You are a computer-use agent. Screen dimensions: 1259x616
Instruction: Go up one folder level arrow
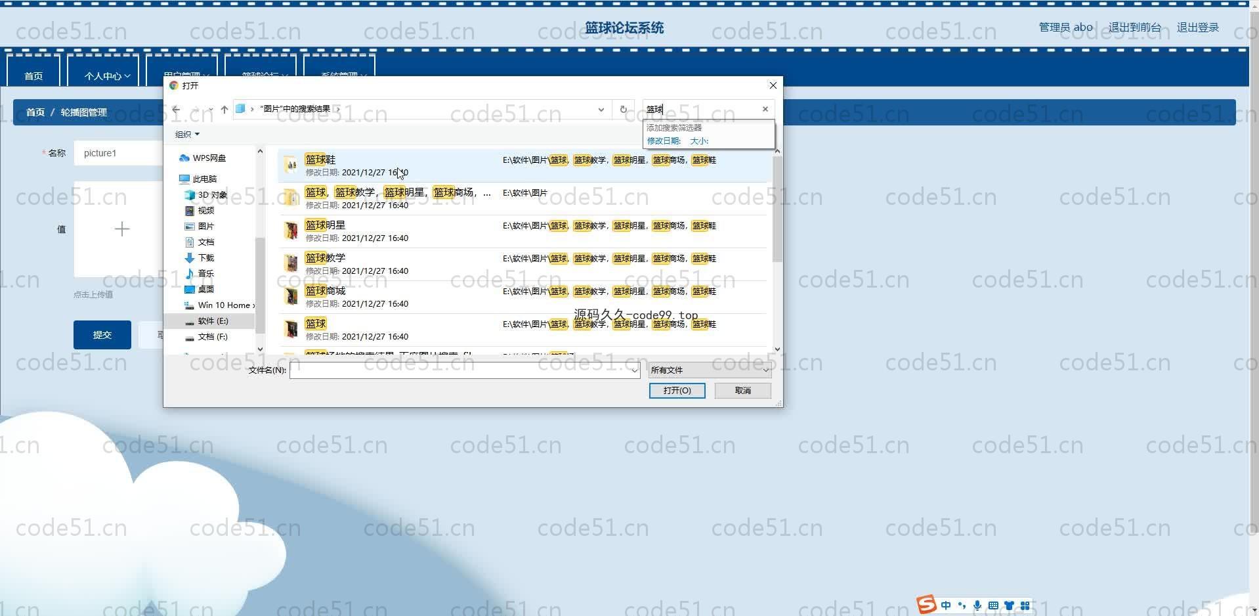tap(224, 110)
